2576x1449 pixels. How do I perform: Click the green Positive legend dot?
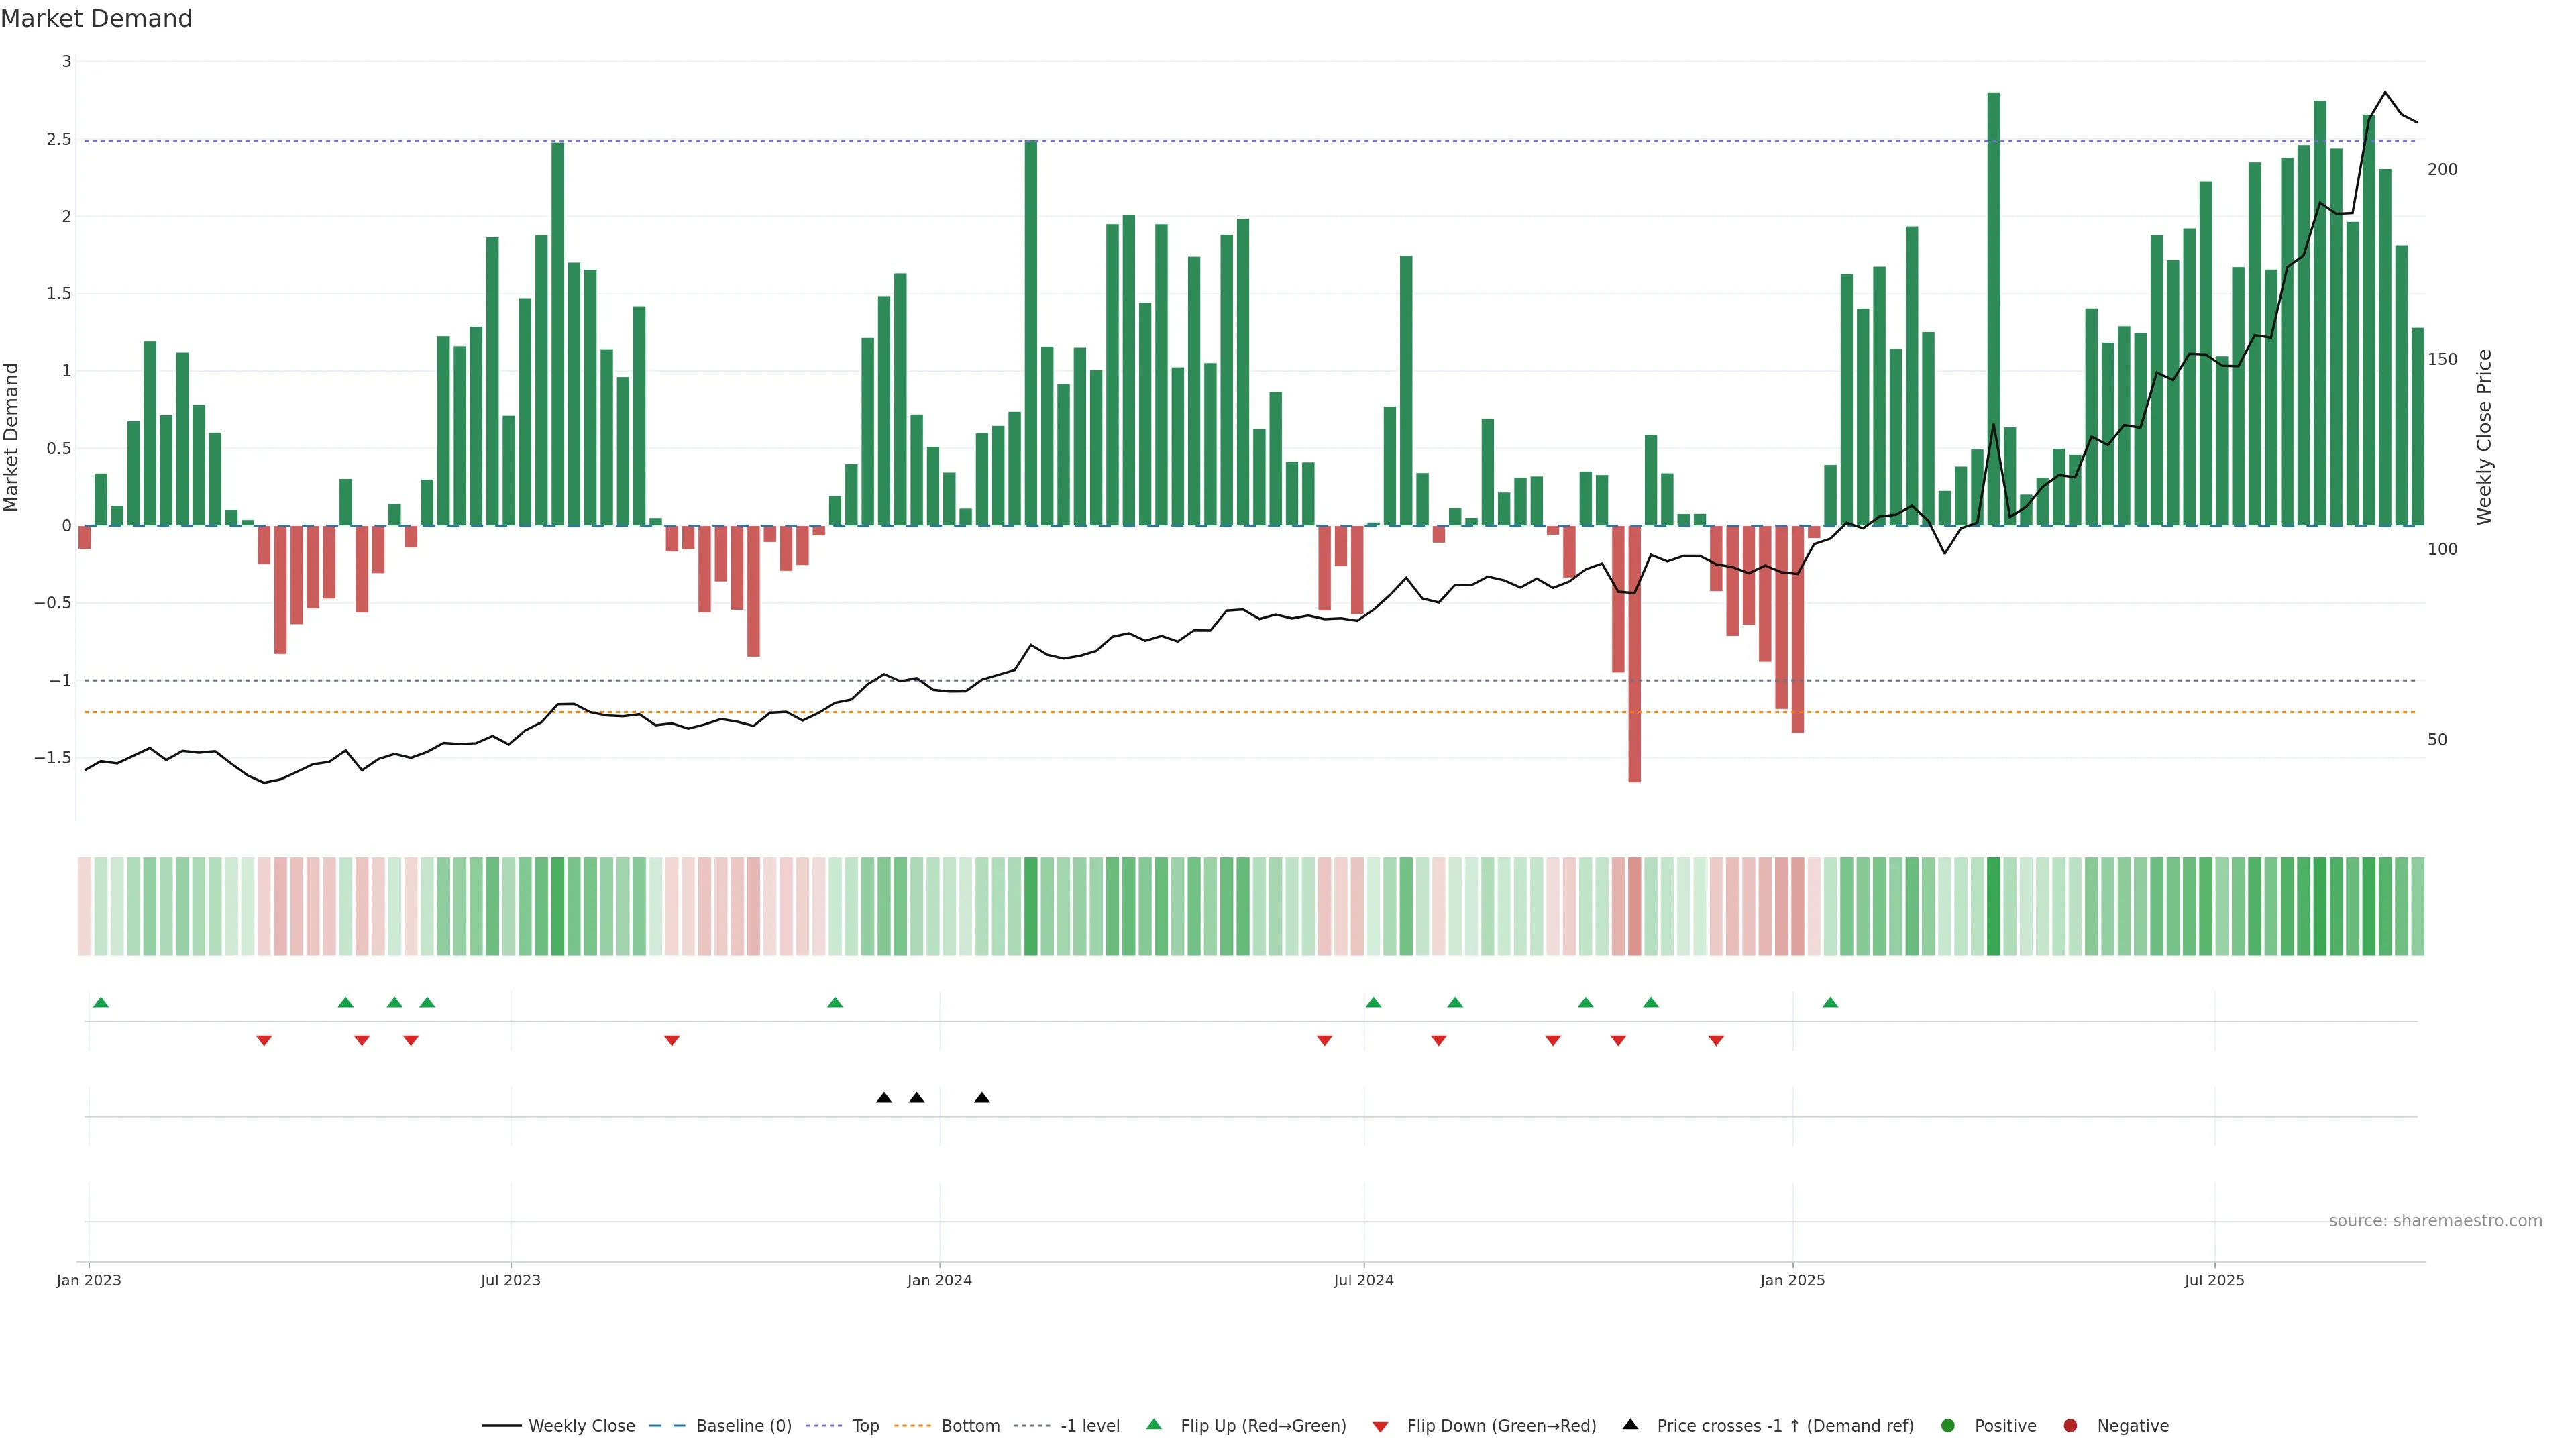(1947, 1426)
